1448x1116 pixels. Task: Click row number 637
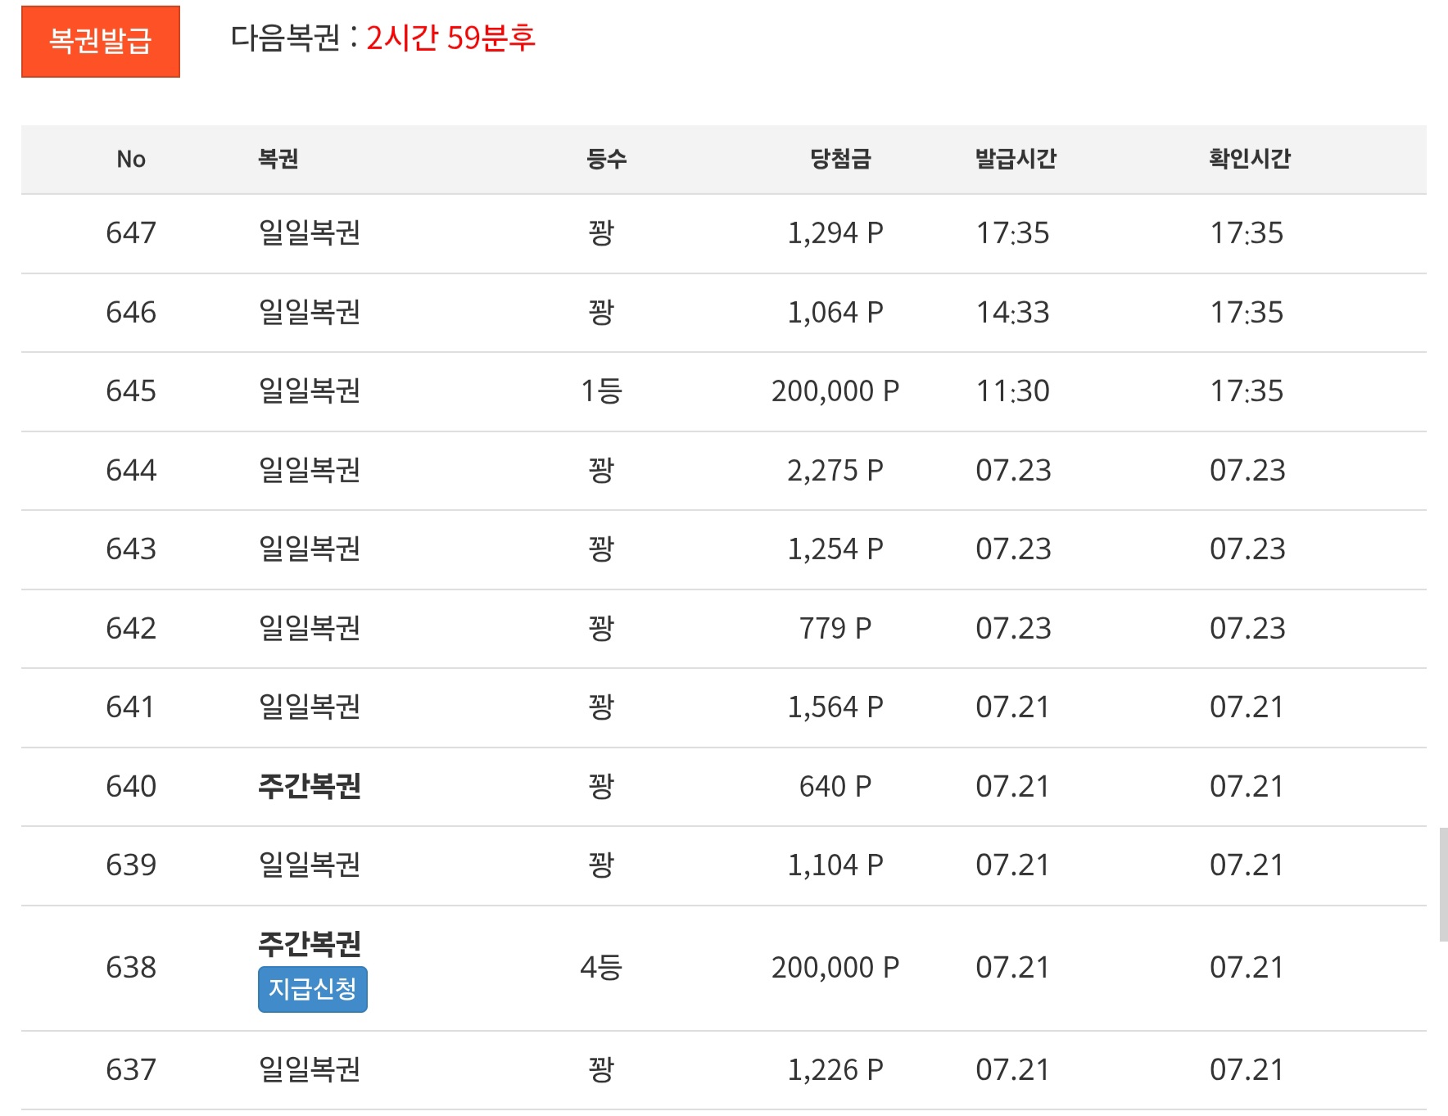point(131,1070)
